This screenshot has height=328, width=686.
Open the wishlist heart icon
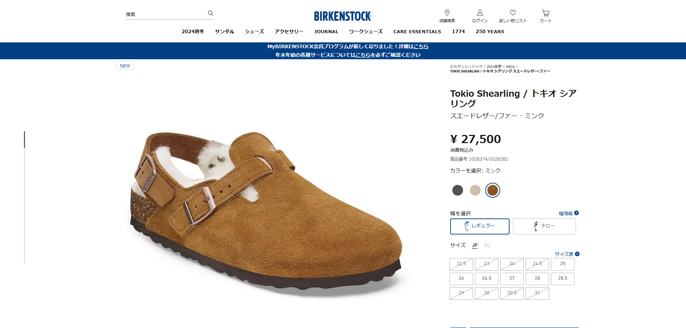[512, 12]
